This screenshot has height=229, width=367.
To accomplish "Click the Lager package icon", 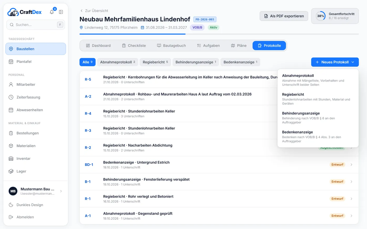I will click(11, 171).
